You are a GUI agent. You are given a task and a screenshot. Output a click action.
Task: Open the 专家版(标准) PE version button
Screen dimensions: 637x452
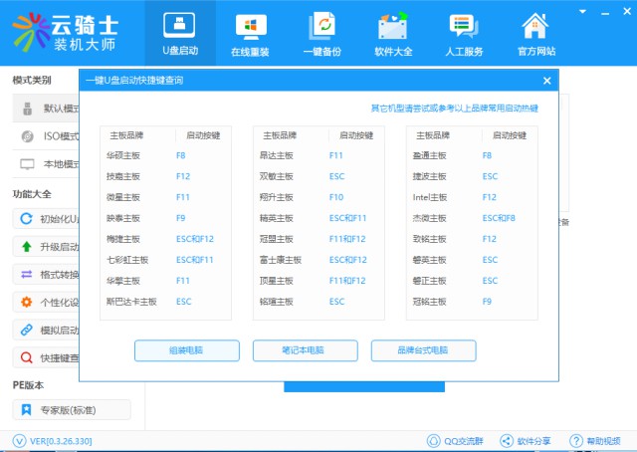[x=72, y=410]
